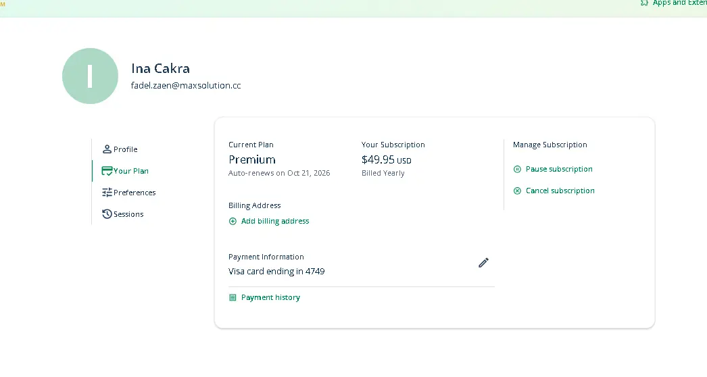Click the name Ina Cakra
The width and height of the screenshot is (707, 377).
(160, 68)
